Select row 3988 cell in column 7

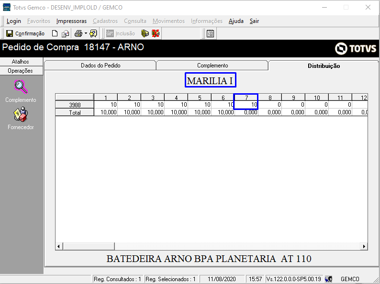point(246,105)
